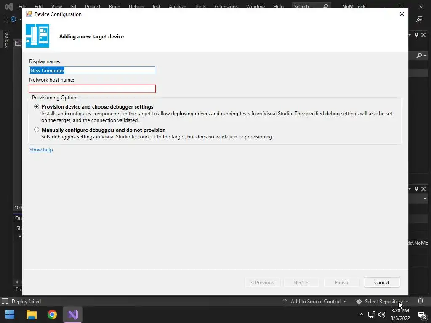This screenshot has height=323, width=431.
Task: Click the status bar output icon
Action: [5, 301]
